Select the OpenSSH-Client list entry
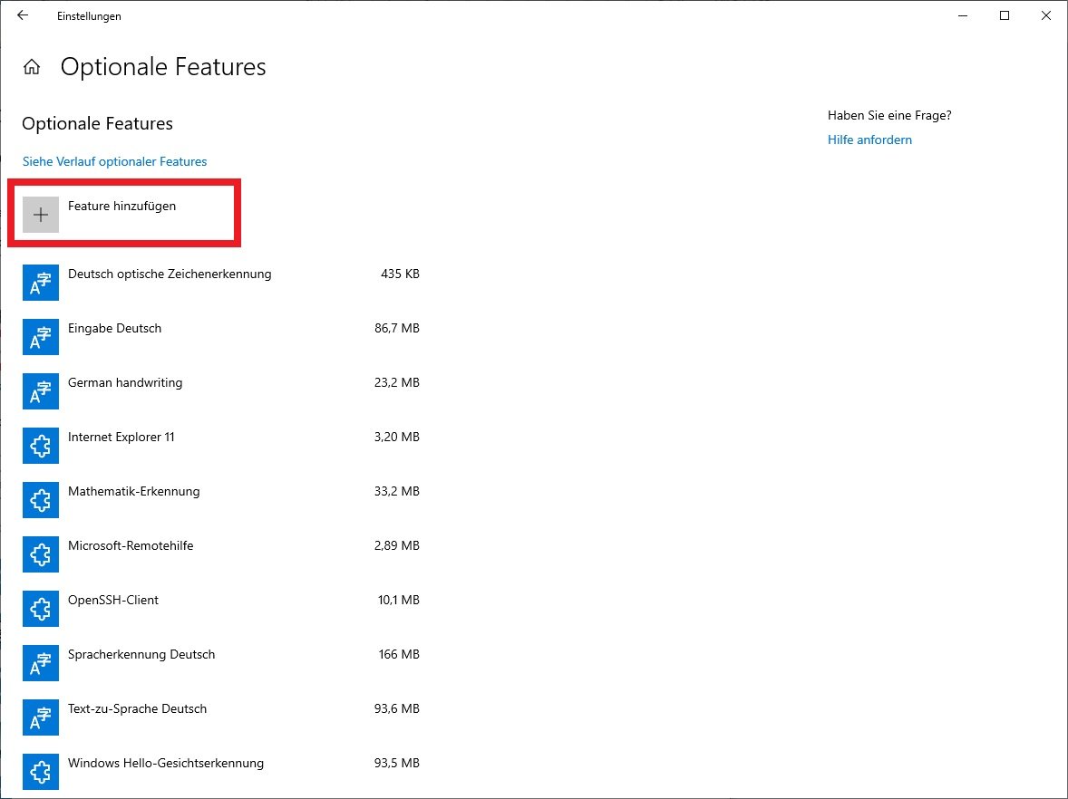Viewport: 1068px width, 799px height. click(x=114, y=600)
